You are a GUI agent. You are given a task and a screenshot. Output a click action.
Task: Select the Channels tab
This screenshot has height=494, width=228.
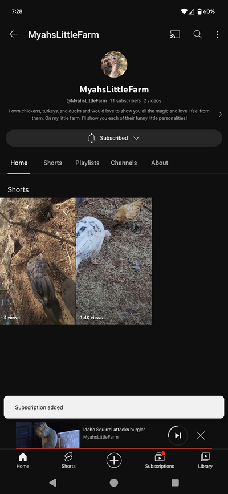click(x=124, y=163)
